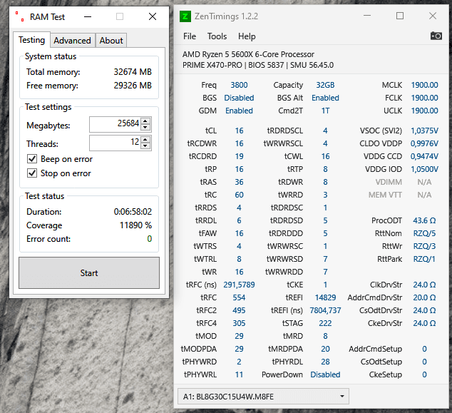
Task: Decrease Megabytes value with down arrow
Action: click(x=145, y=128)
